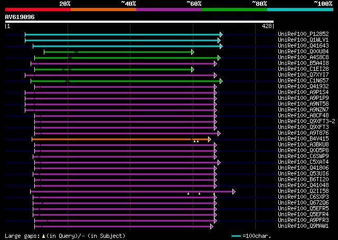Select the UniRef100_Q7XYI7 label
Image resolution: width=338 pixels, height=240 pixels.
coord(303,75)
